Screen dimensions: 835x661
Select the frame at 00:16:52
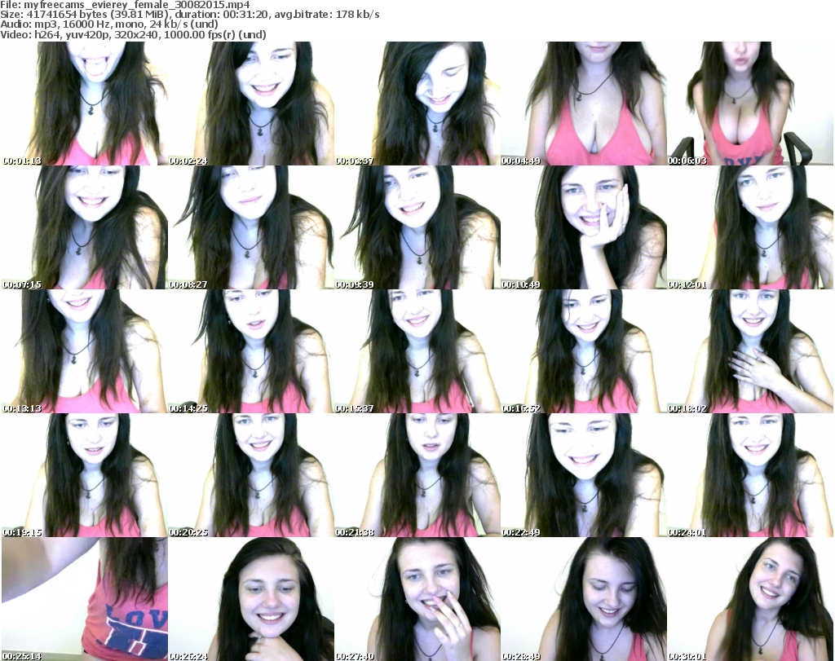pos(583,351)
